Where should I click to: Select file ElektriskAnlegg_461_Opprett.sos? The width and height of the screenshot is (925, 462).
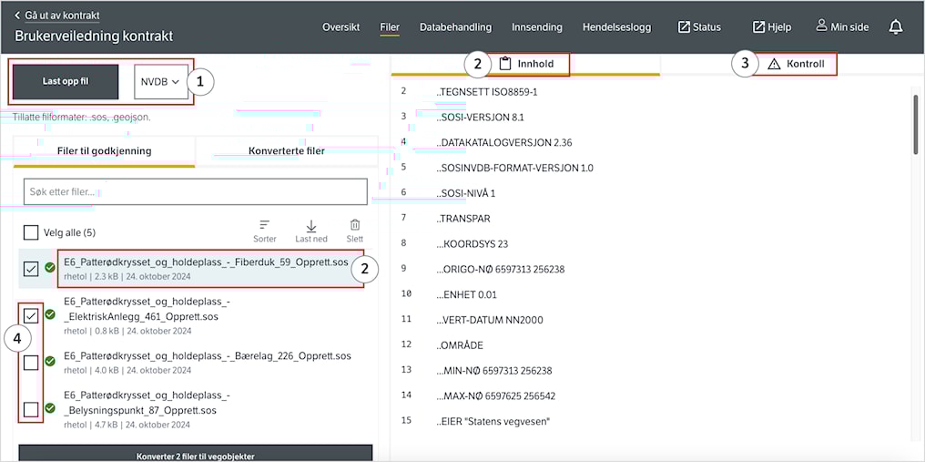coord(147,310)
